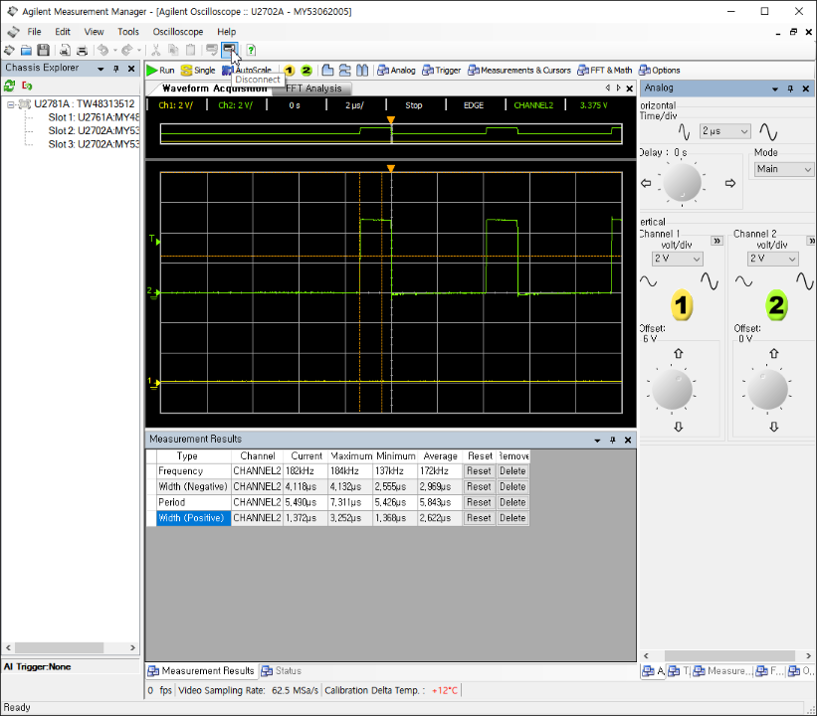Click the horizontal Delay knob
This screenshot has width=817, height=716.
[682, 183]
